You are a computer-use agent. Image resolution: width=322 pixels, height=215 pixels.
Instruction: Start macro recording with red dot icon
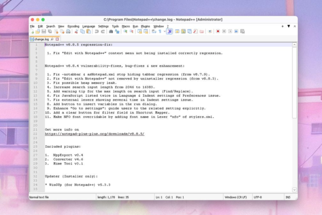218,32
